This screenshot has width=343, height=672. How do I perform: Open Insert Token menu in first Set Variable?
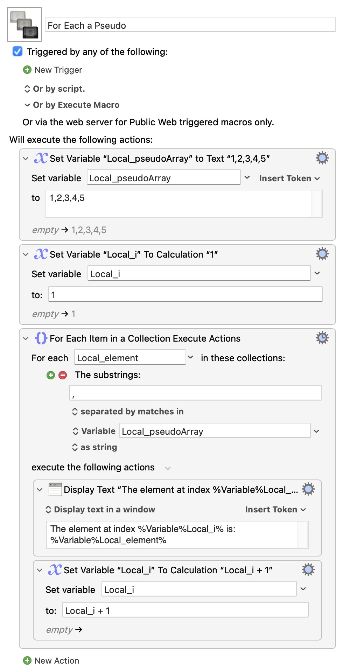(289, 178)
